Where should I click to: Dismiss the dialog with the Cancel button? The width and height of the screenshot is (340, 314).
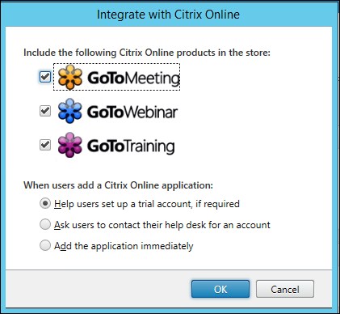(x=285, y=289)
